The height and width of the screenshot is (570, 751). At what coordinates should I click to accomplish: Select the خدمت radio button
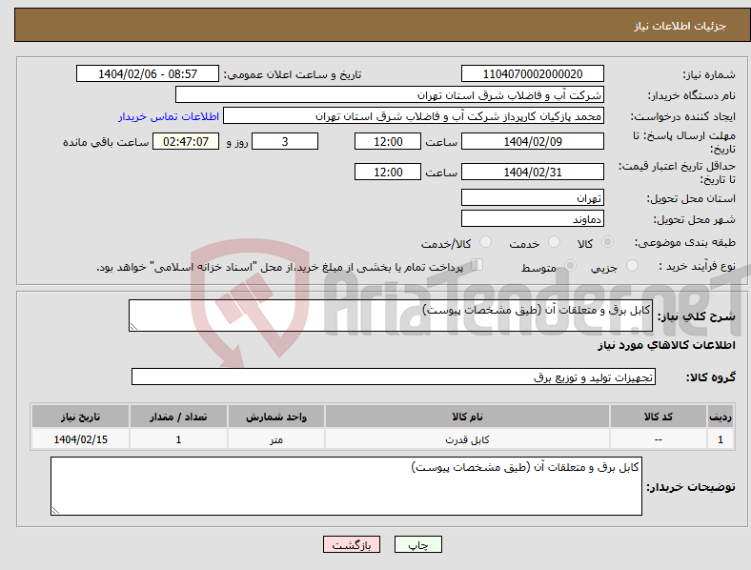[x=554, y=242]
